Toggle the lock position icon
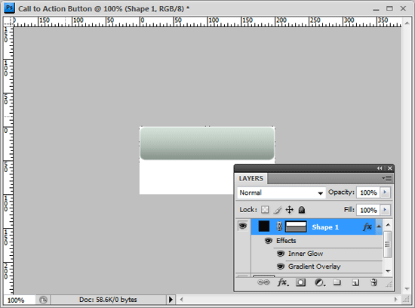415x308 pixels. [x=290, y=210]
